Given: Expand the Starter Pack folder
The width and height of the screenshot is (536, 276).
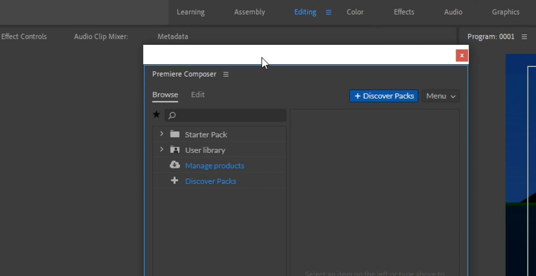Looking at the screenshot, I should 162,134.
